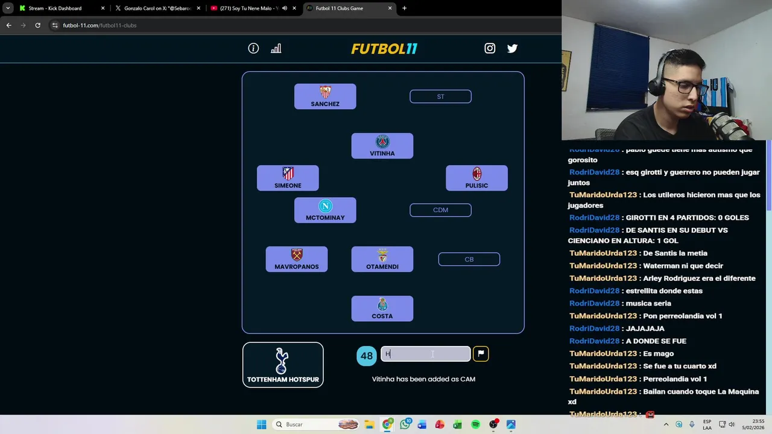Open Chrome from the taskbar
Screen dimensions: 772x434
(387, 424)
